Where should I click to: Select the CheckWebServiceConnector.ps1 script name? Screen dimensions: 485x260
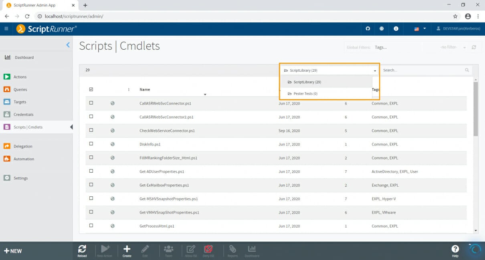point(167,131)
